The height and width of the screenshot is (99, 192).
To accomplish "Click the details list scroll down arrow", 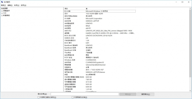I will click(190, 90).
